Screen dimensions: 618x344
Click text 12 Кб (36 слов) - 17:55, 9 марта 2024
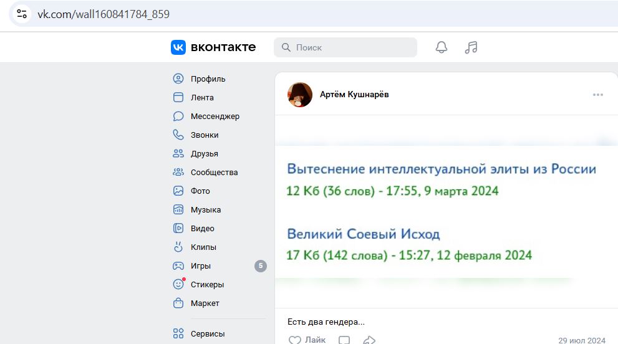pyautogui.click(x=392, y=191)
